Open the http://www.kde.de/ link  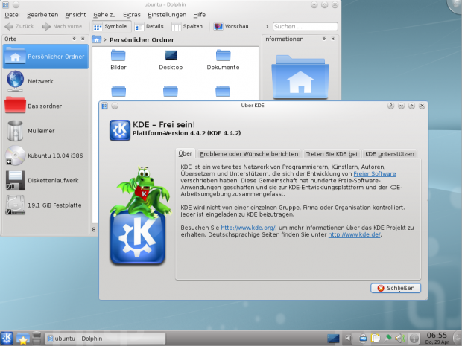coord(354,234)
